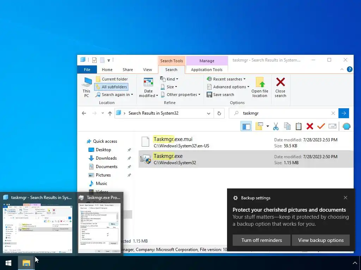Viewport: 361px width, 270px height.
Task: Open the Windows Start button
Action: [8, 263]
